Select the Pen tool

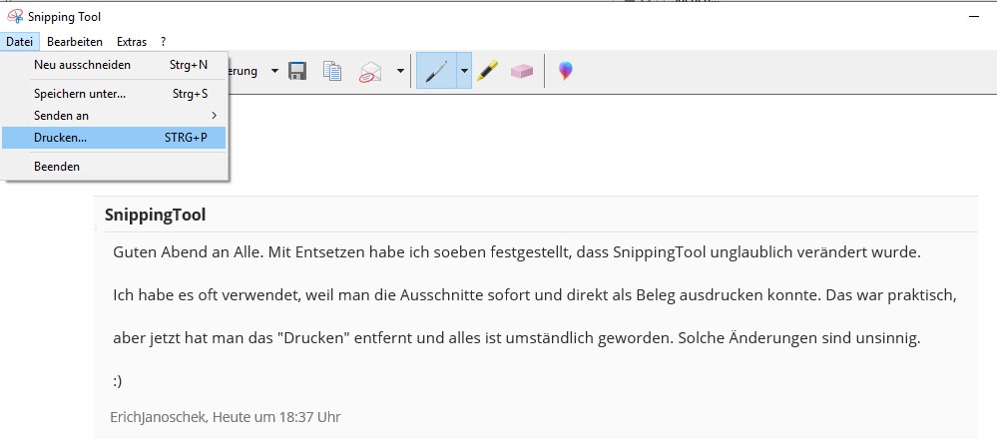[x=437, y=71]
